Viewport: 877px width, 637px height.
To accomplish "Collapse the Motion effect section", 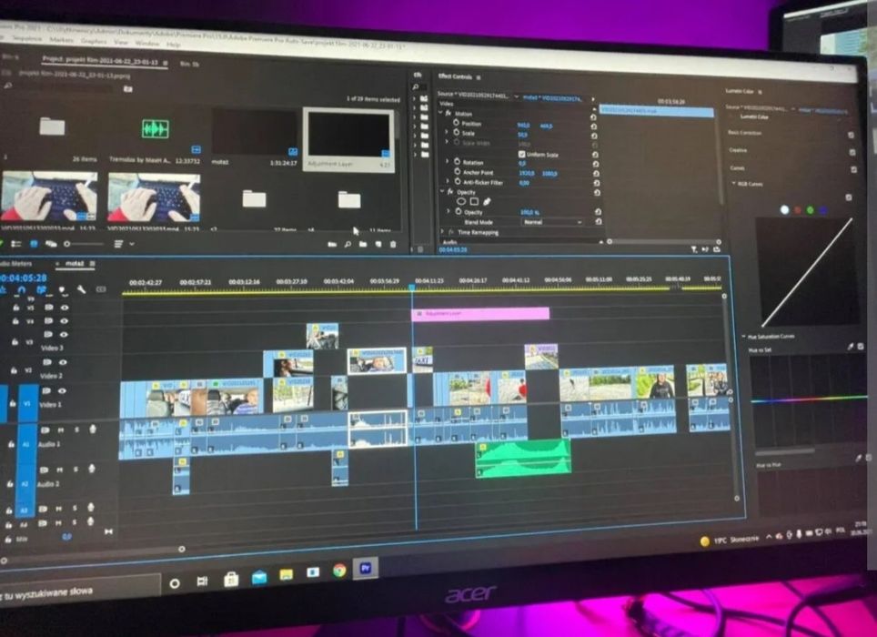I will point(440,113).
